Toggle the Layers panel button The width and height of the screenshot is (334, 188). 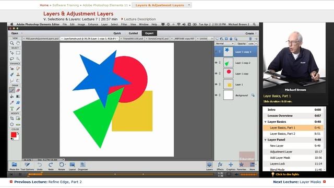pyautogui.click(x=209, y=166)
